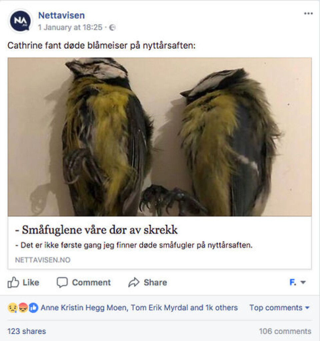
Task: Click the blue like reaction badge
Action: 33,308
